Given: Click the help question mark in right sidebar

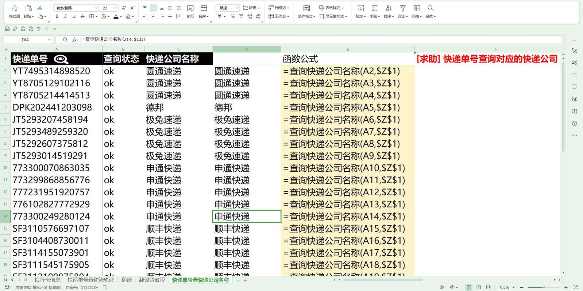Looking at the screenshot, I should tap(575, 123).
